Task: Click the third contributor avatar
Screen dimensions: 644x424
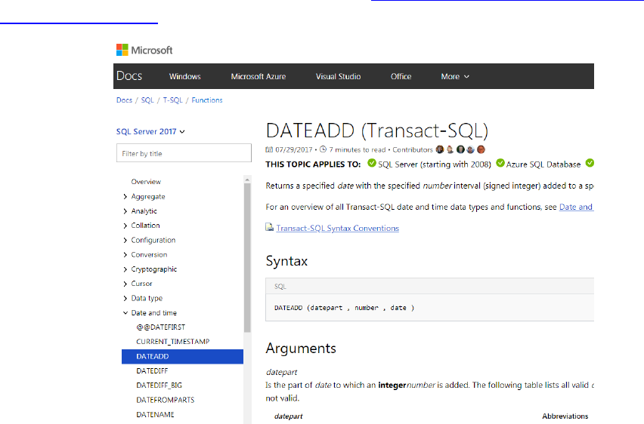Action: 460,149
